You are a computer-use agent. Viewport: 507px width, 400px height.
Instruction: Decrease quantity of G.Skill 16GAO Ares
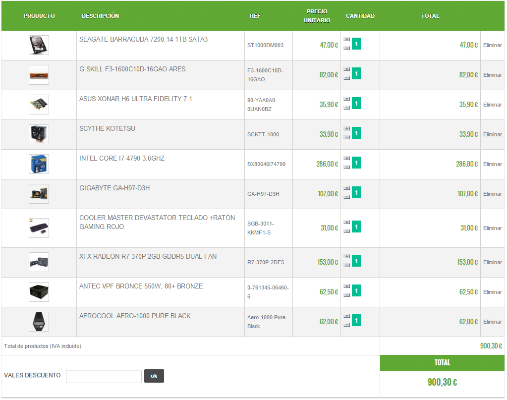[x=346, y=78]
